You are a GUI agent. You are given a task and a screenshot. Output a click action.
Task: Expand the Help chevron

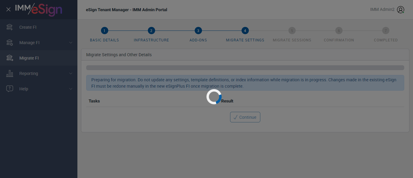[x=71, y=89]
